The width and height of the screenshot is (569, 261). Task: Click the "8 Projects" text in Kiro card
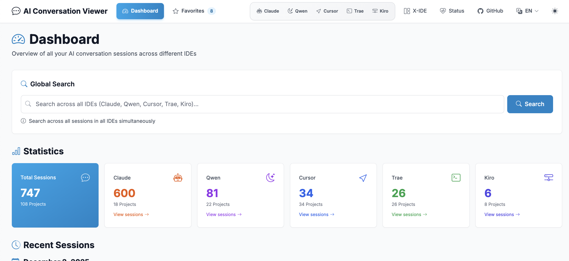point(495,204)
